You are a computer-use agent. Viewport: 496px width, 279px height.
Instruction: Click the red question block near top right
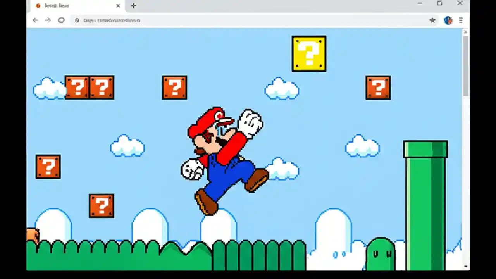tap(378, 87)
